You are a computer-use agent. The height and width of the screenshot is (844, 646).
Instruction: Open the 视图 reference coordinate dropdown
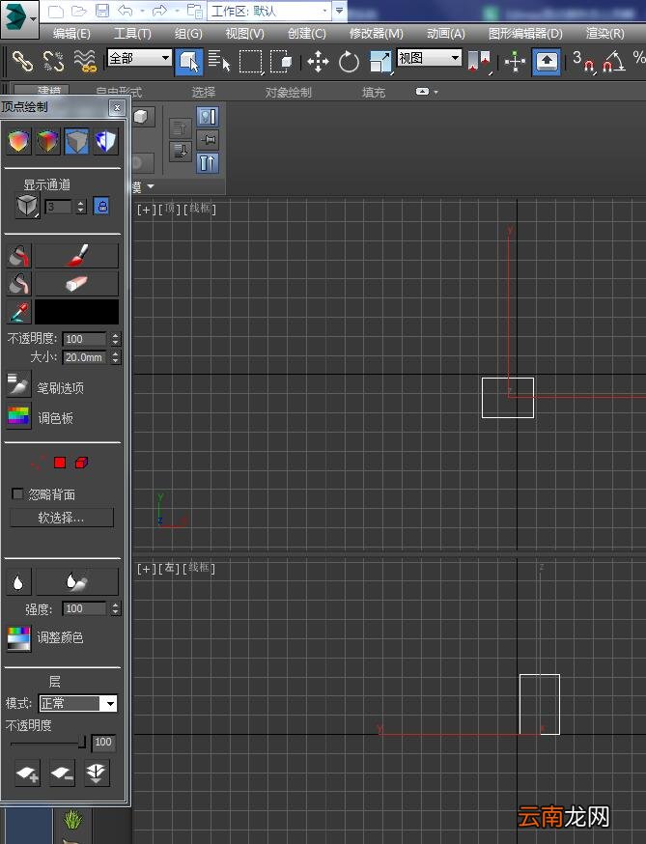pyautogui.click(x=429, y=58)
